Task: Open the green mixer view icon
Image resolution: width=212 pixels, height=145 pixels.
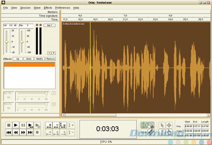Action: (x=144, y=125)
